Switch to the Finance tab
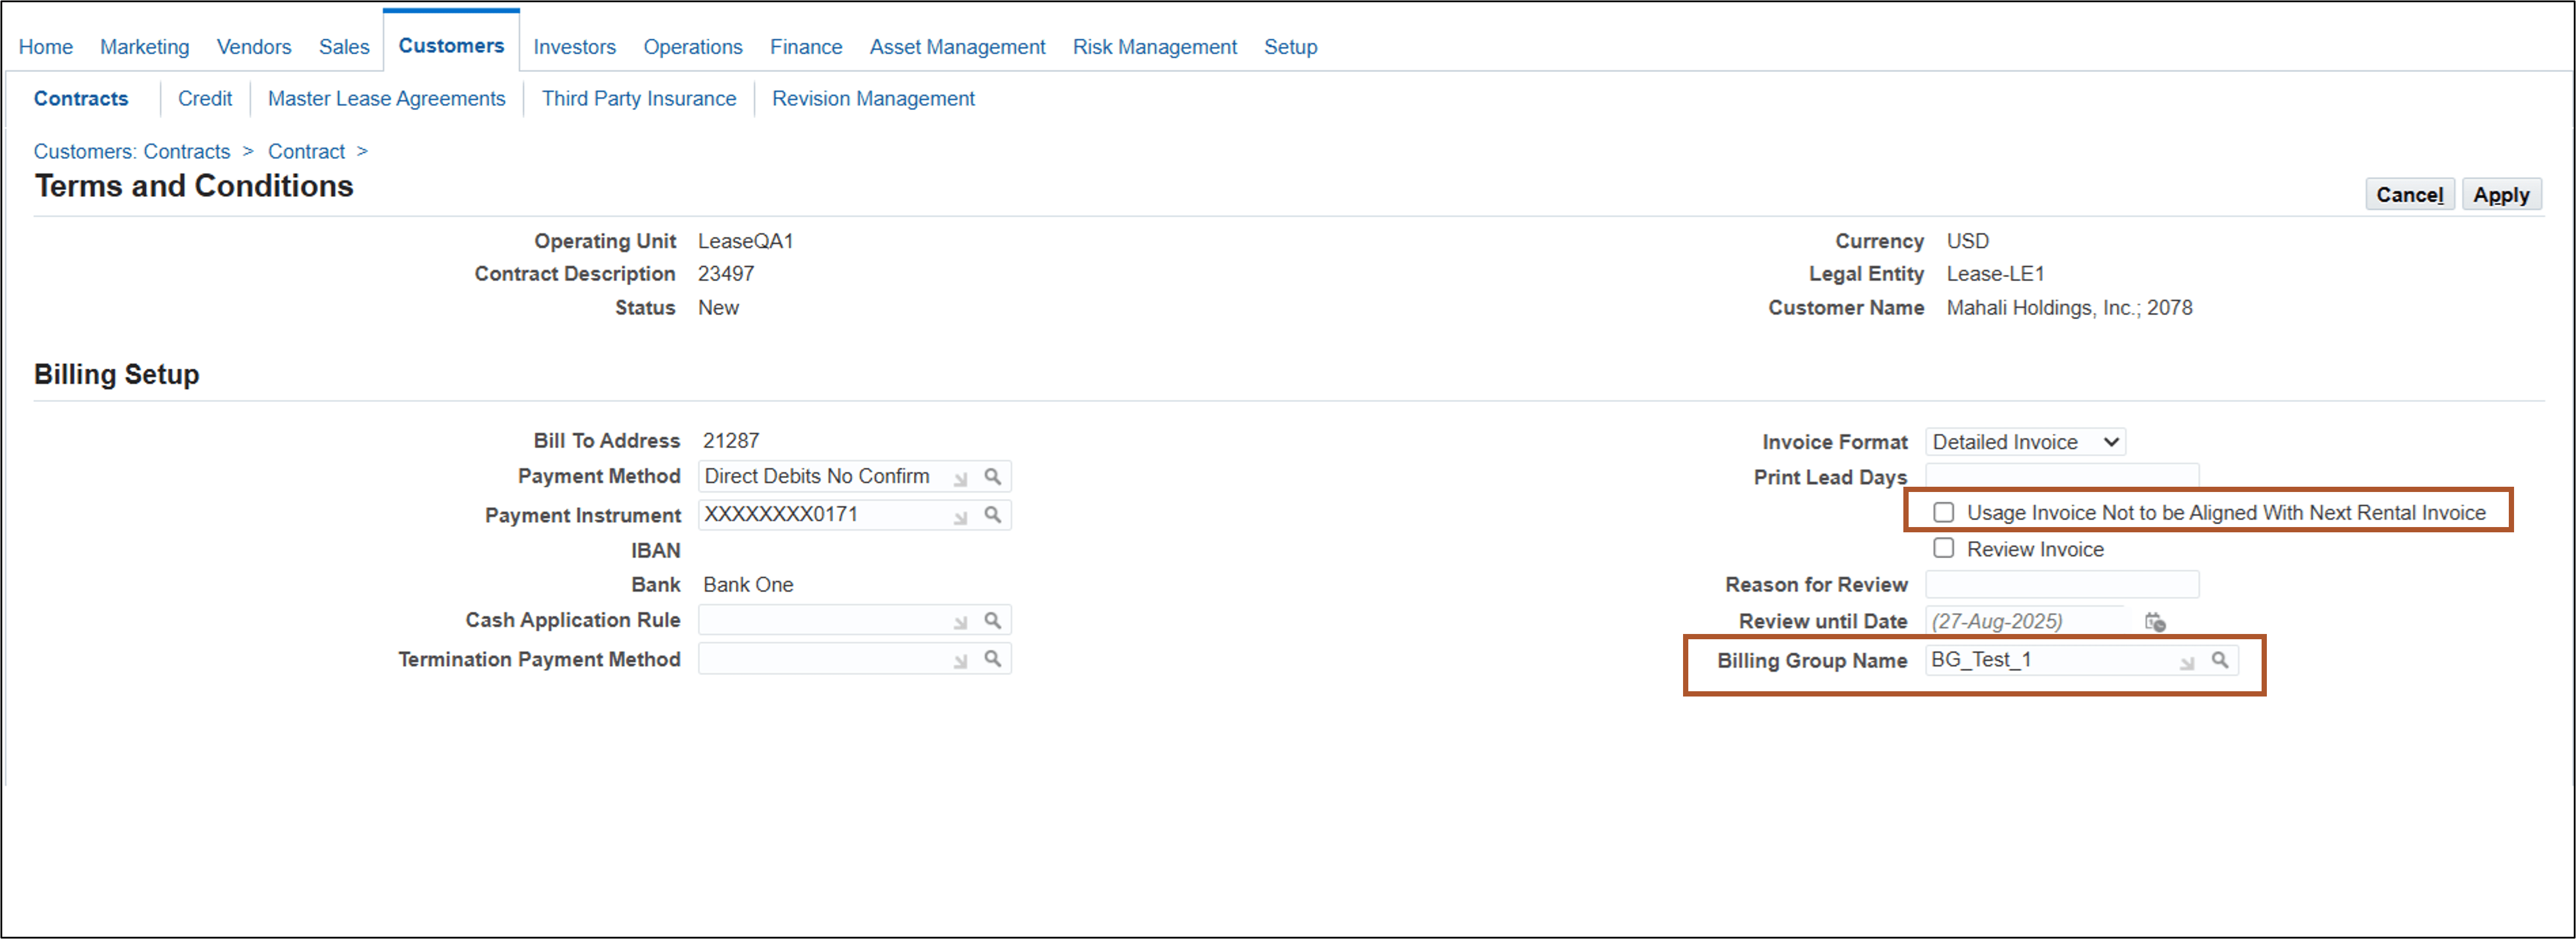The height and width of the screenshot is (939, 2576). pos(805,46)
